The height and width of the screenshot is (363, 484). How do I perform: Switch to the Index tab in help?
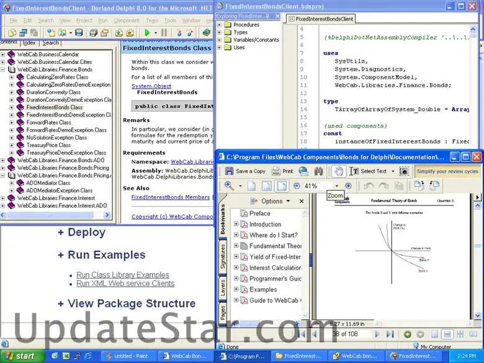(29, 43)
